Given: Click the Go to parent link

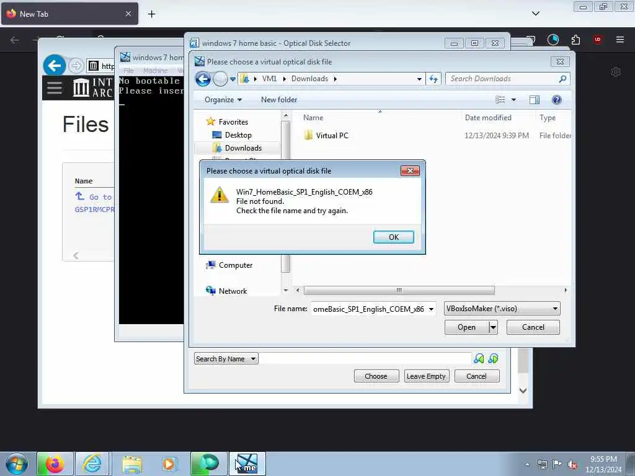Looking at the screenshot, I should (x=93, y=196).
